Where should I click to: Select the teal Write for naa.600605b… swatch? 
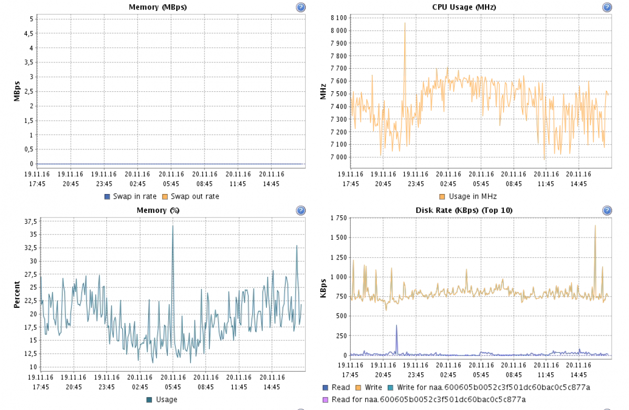point(391,387)
